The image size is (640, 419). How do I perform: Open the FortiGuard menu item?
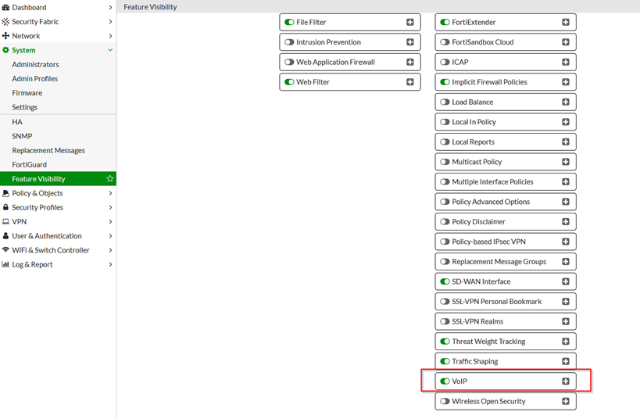29,165
